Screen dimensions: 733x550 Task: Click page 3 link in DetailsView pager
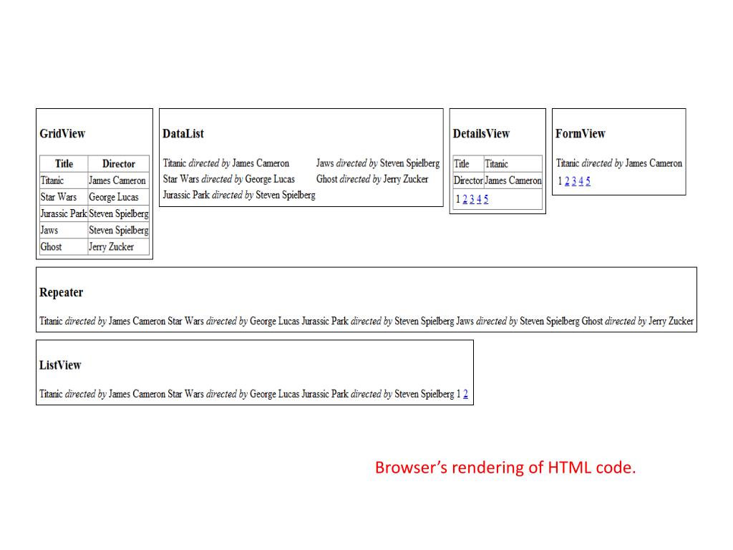click(472, 199)
